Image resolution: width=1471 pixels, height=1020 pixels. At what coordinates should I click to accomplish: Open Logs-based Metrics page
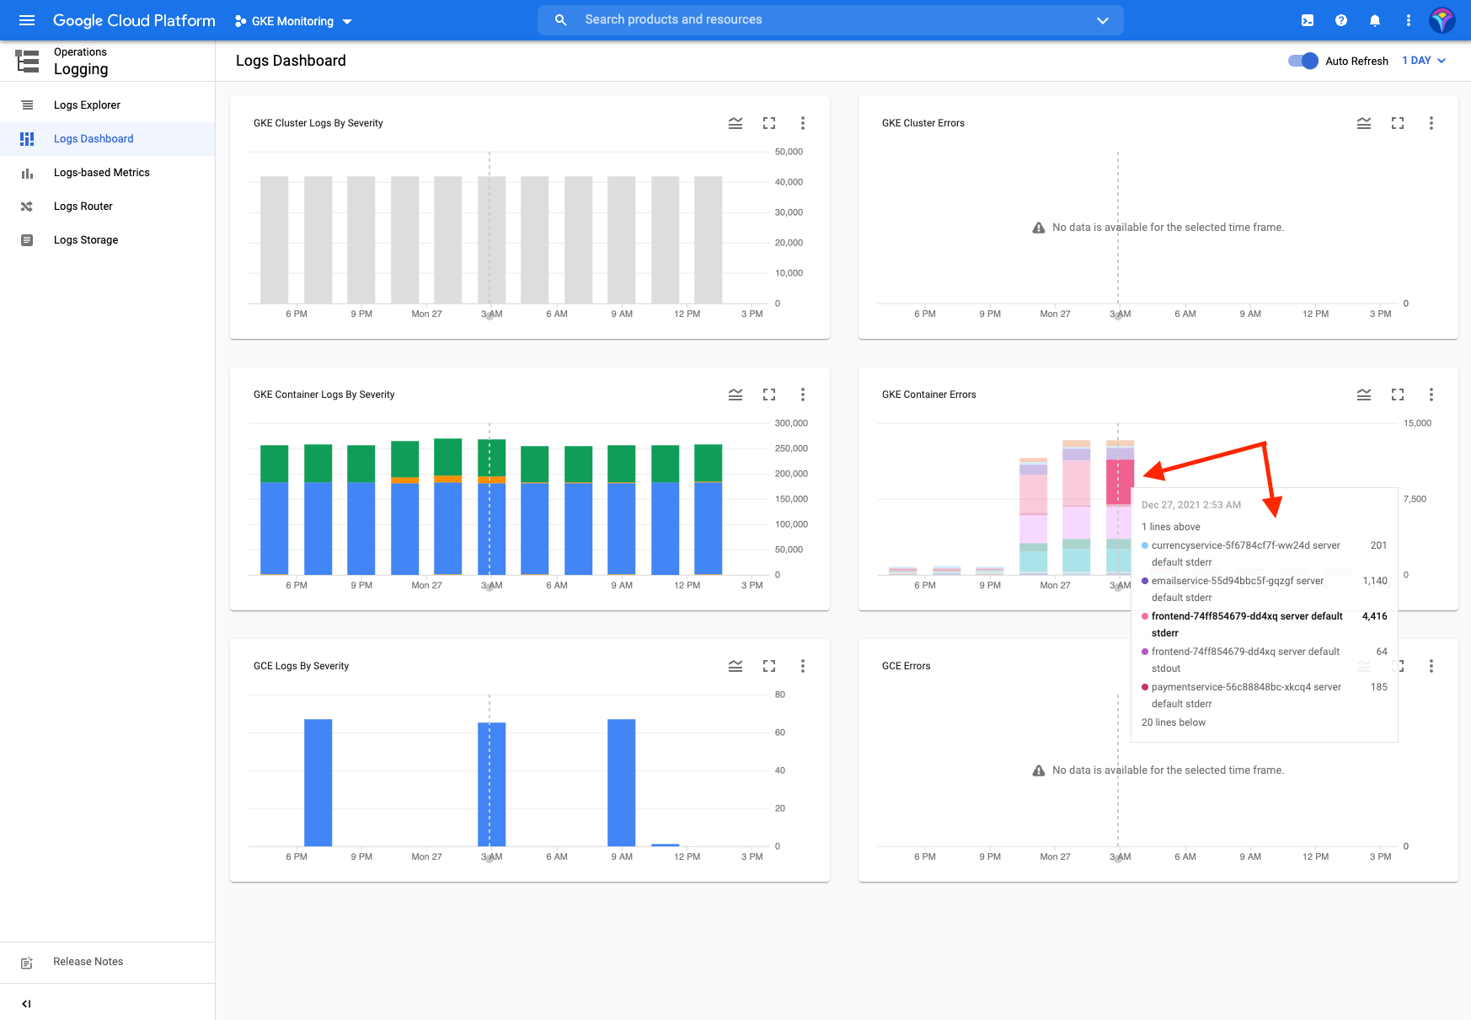point(108,173)
